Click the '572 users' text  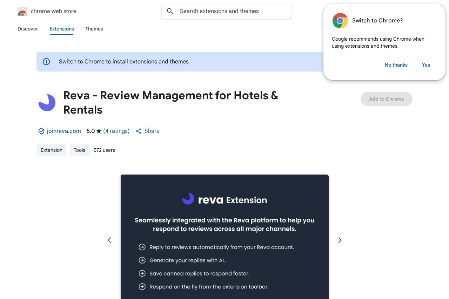pos(104,150)
